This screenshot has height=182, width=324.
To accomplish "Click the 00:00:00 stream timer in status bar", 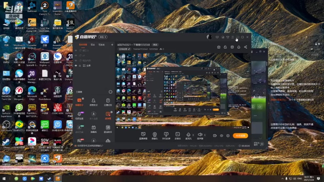I will 244,146.
